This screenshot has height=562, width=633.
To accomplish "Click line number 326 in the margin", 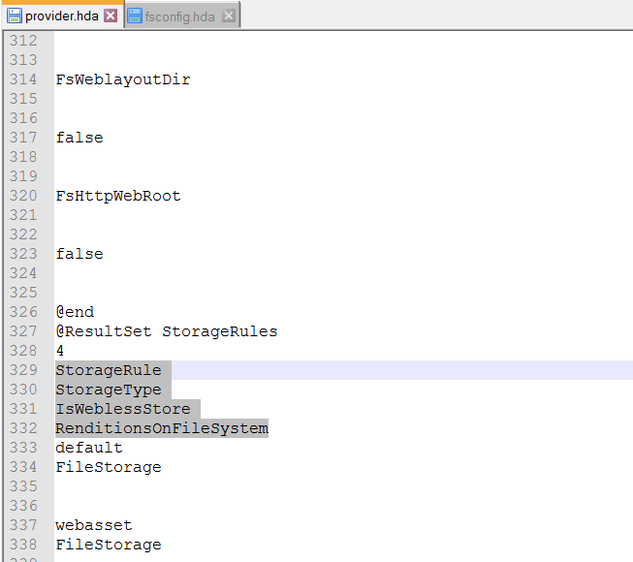I will 21,312.
